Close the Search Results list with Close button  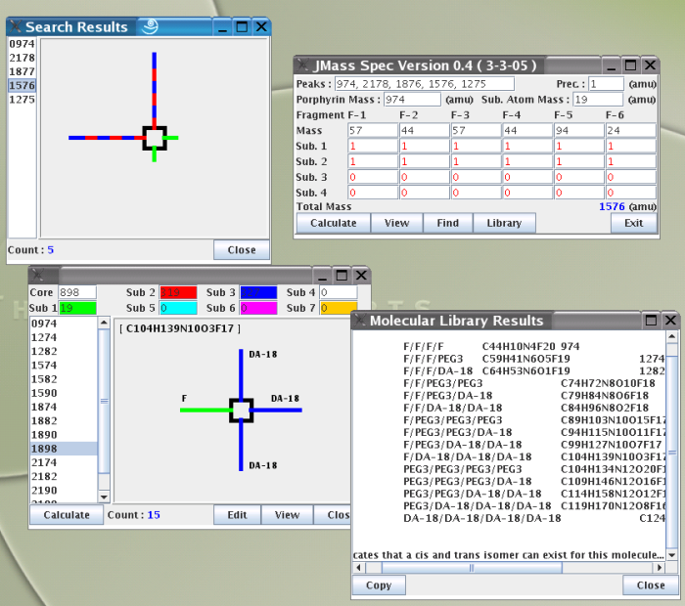pos(242,250)
